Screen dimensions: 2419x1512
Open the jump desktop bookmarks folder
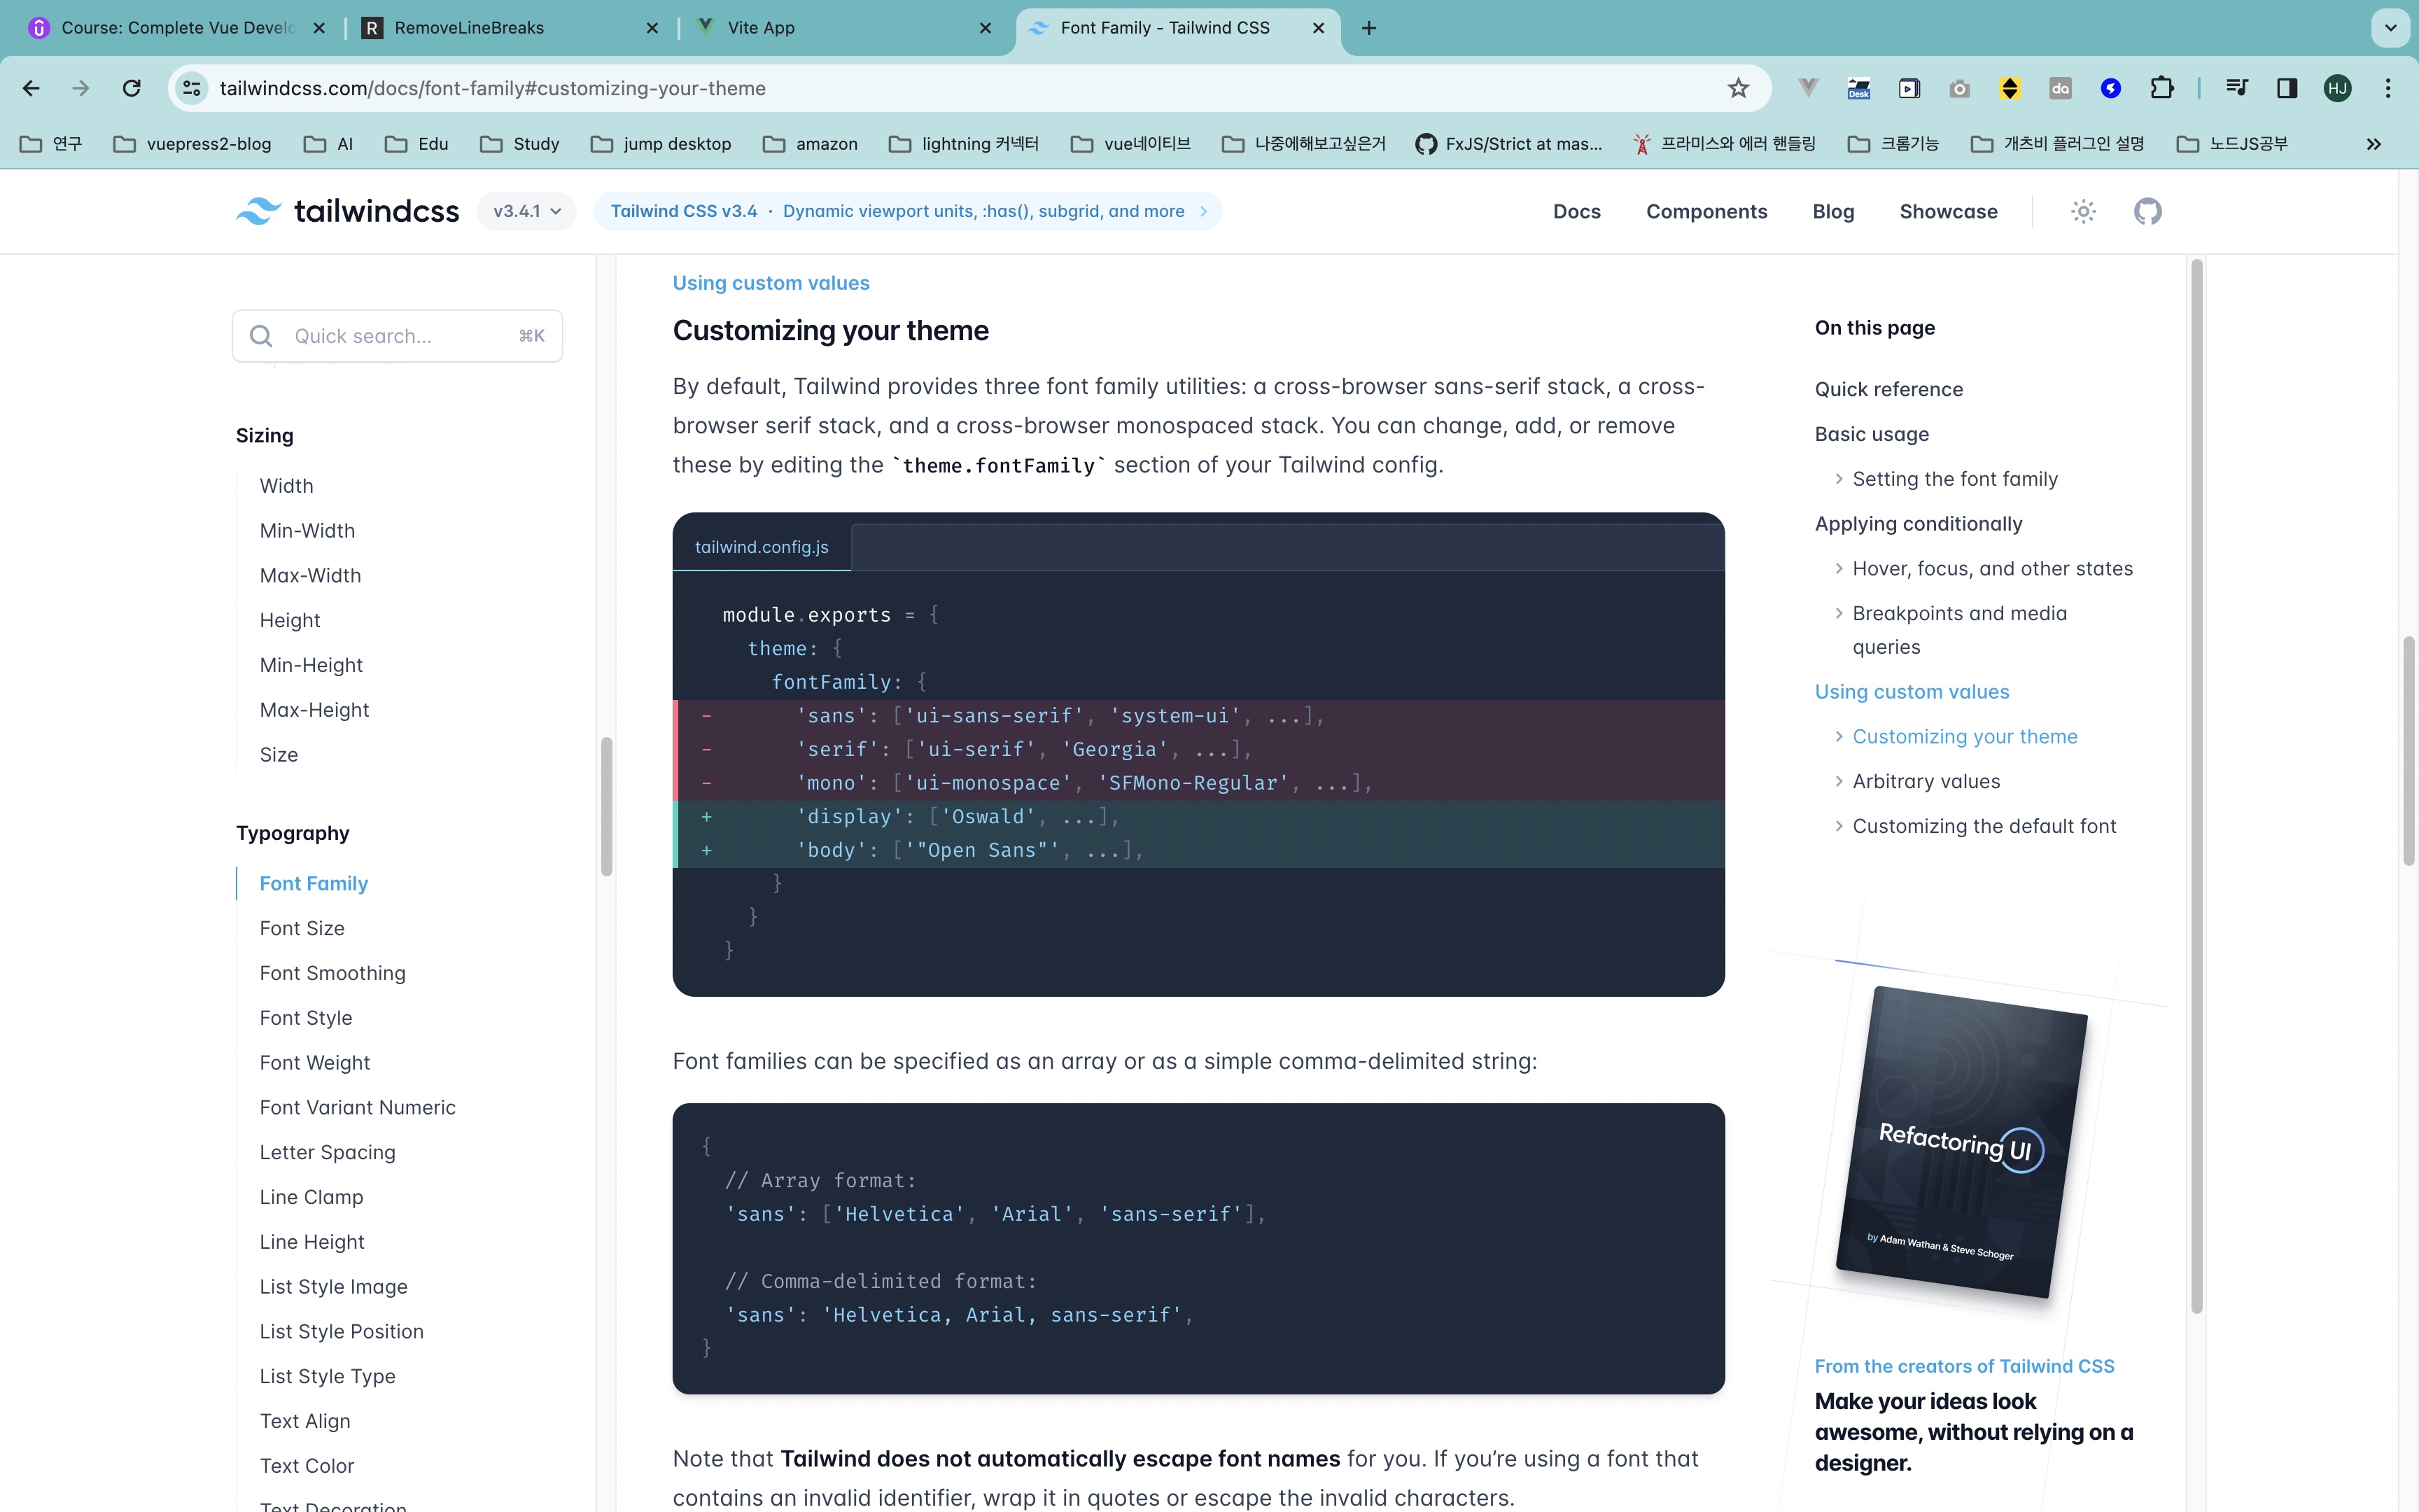(661, 143)
